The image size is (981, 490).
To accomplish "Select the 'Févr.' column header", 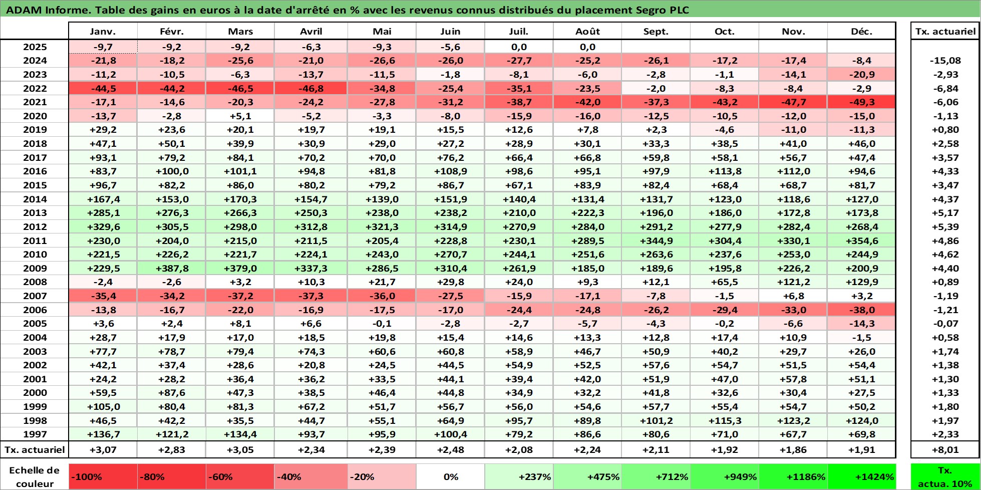I will [x=171, y=31].
